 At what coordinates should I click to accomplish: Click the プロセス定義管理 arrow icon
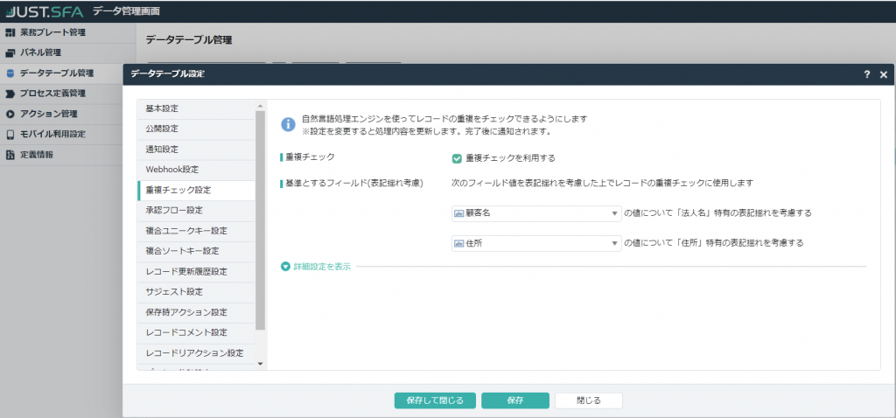[x=10, y=94]
